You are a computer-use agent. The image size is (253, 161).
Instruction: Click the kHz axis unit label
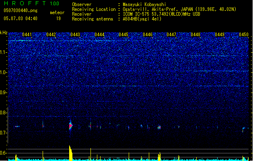4,33
